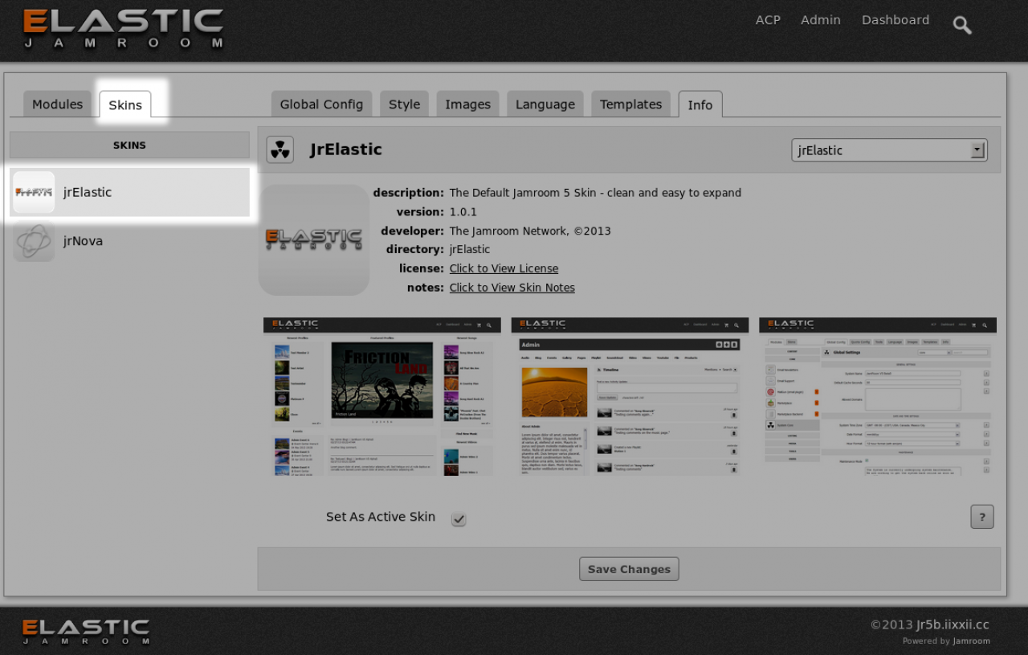
Task: Switch to the Style tab
Action: click(x=405, y=104)
